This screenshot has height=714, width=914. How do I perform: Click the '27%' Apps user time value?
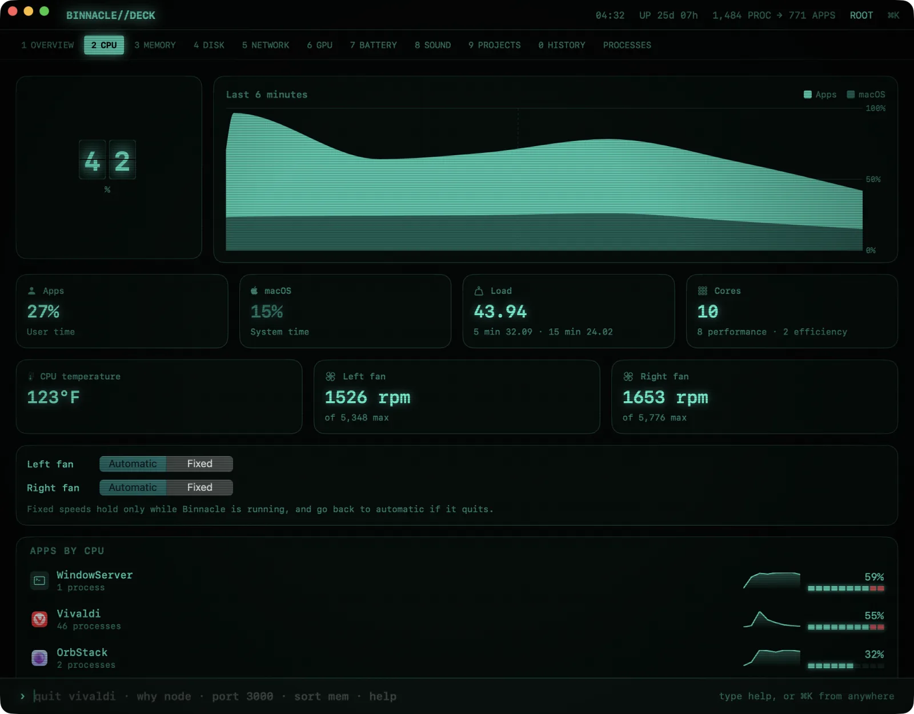tap(43, 312)
